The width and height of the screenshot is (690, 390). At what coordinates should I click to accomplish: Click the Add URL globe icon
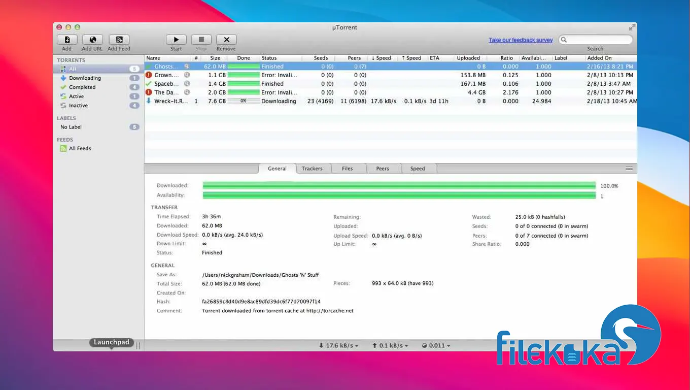(x=92, y=40)
